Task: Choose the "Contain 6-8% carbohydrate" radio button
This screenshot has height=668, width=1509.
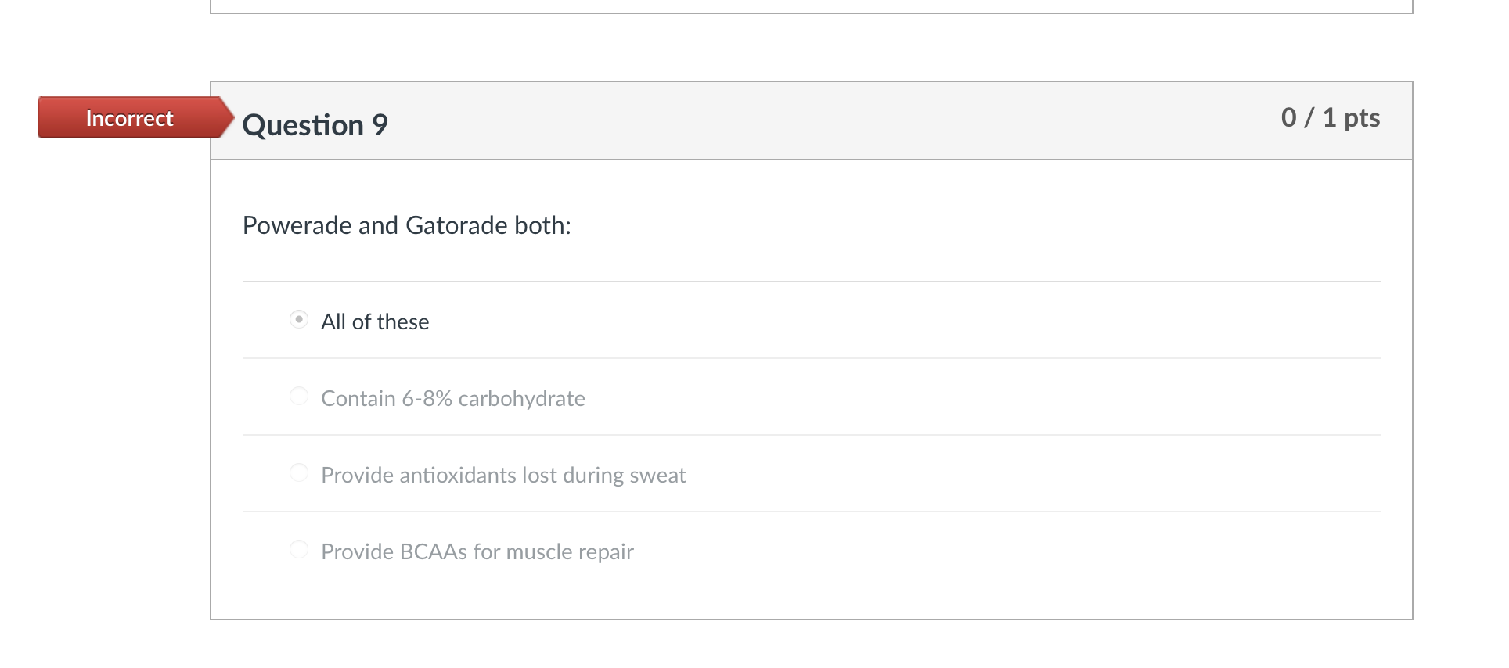Action: (299, 397)
